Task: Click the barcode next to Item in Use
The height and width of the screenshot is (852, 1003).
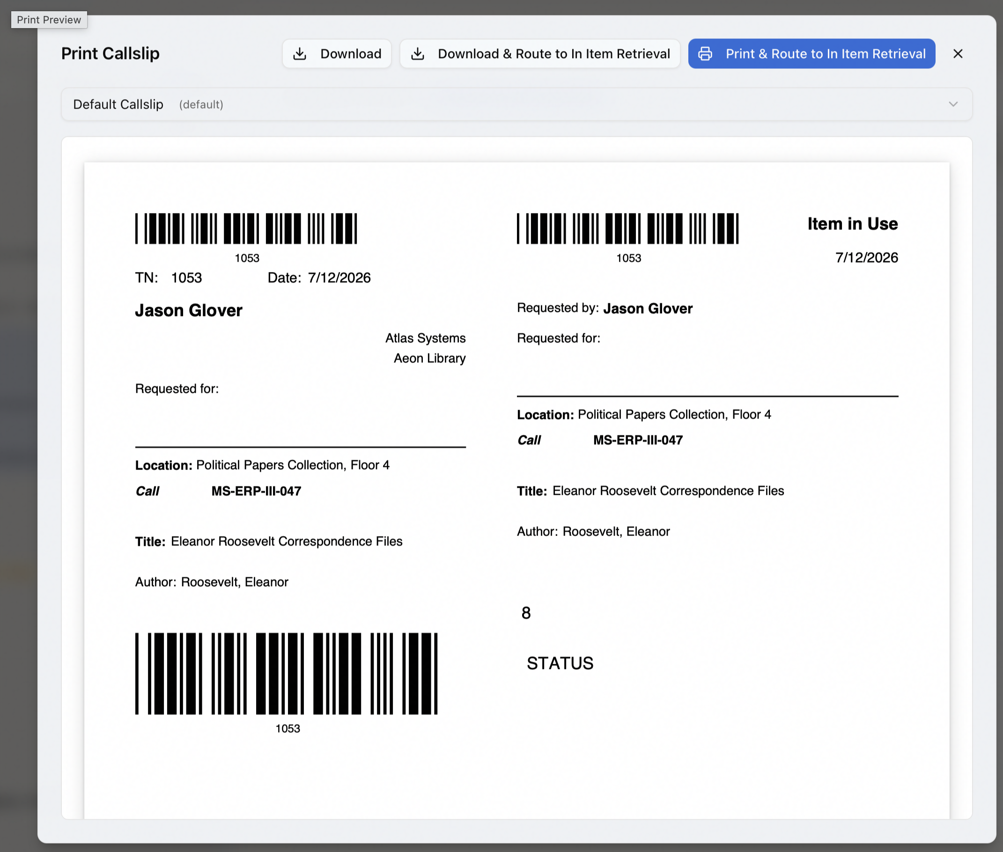Action: coord(627,228)
